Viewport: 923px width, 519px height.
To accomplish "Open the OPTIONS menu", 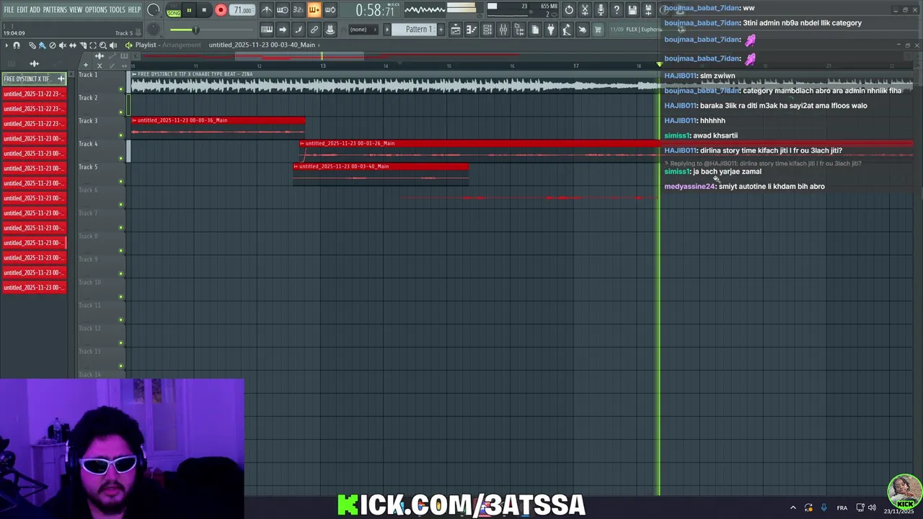I will click(96, 10).
